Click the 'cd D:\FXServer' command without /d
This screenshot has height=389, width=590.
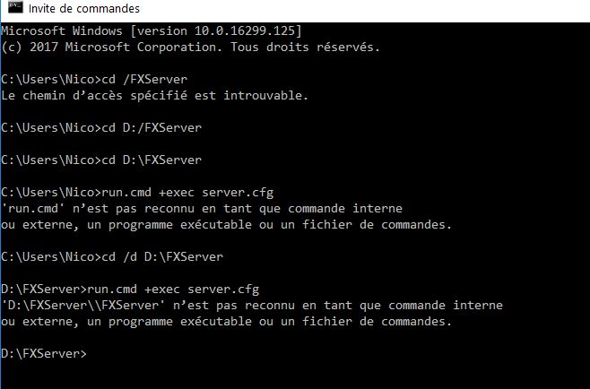coord(101,160)
